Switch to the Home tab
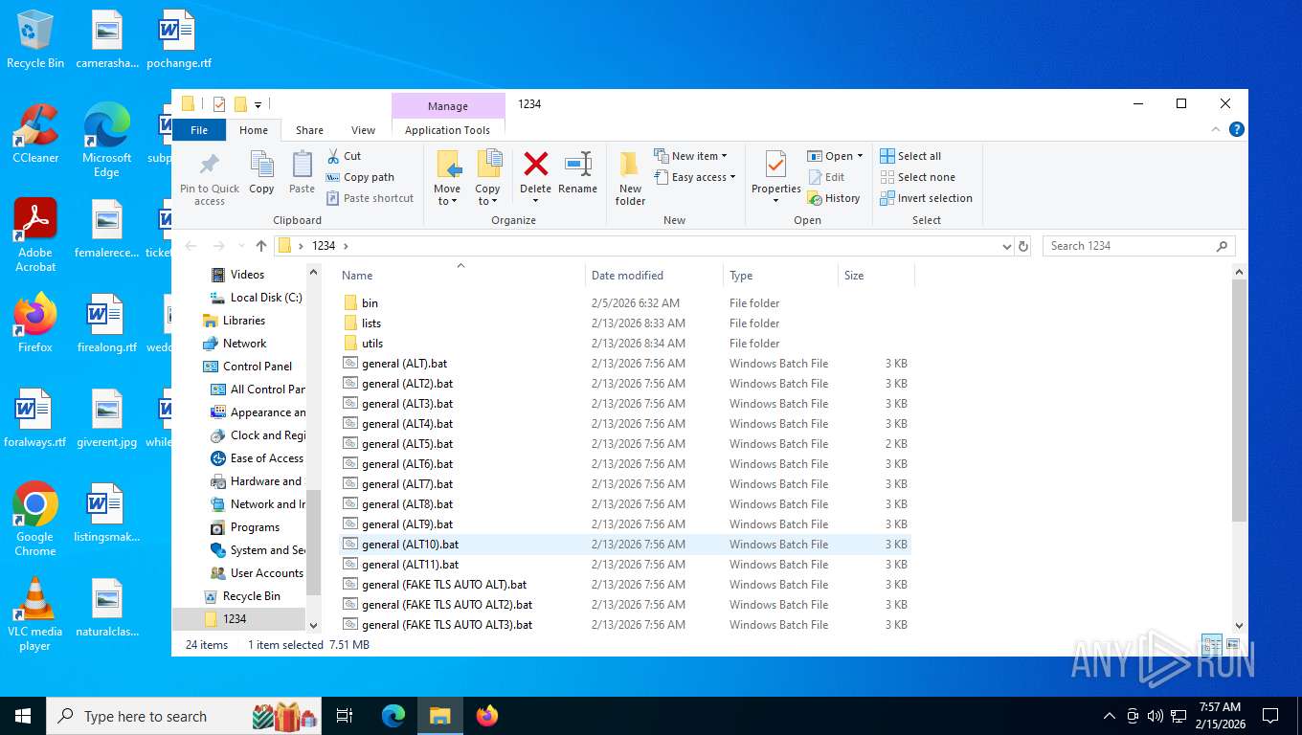Viewport: 1302px width, 735px height. tap(254, 130)
